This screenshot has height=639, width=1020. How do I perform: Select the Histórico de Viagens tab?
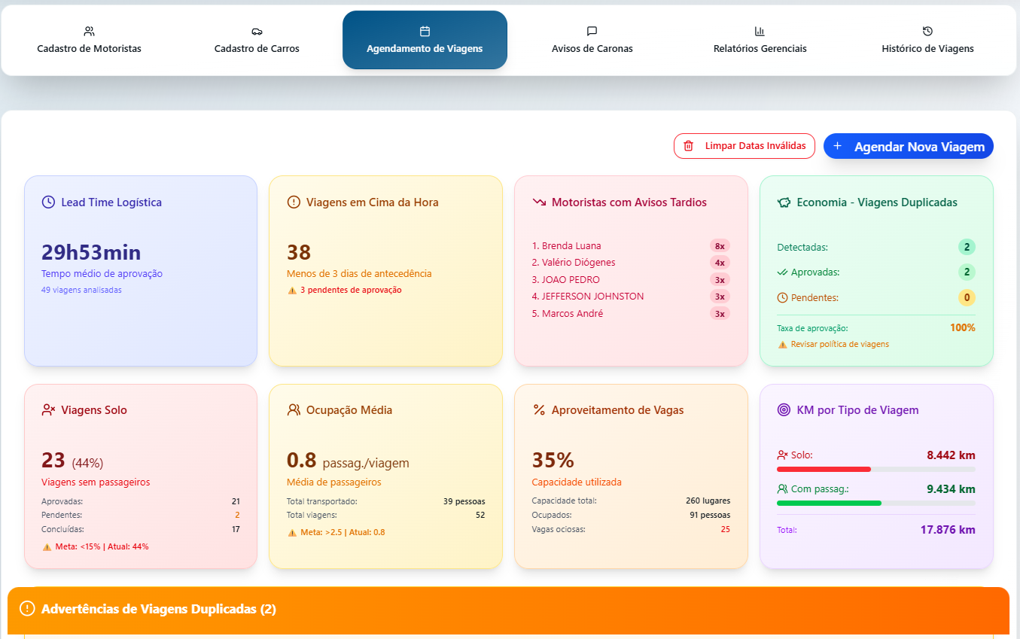[927, 41]
